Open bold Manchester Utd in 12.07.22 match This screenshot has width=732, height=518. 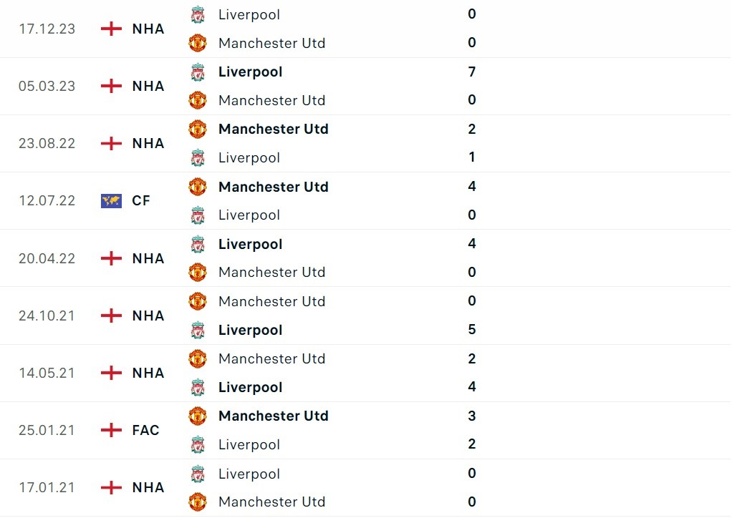tap(273, 187)
